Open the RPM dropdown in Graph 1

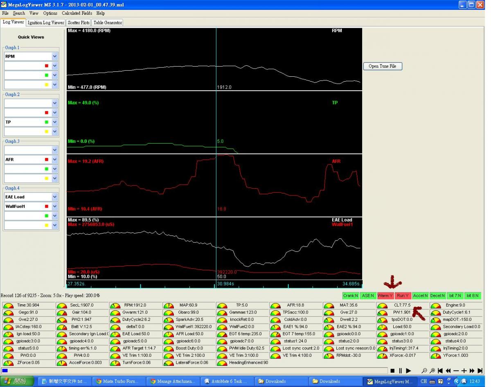[55, 56]
